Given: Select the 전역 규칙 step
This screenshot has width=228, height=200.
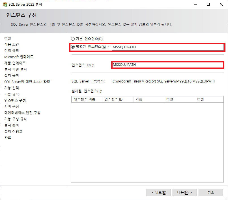Looking at the screenshot, I should point(12,51).
